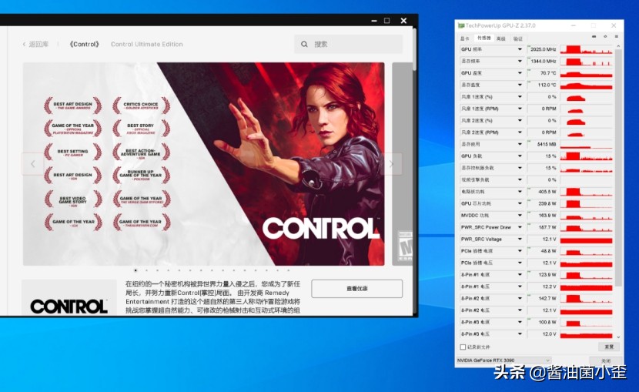Expand the PWR_SRC Voltage dropdown
This screenshot has width=639, height=392.
pos(520,240)
